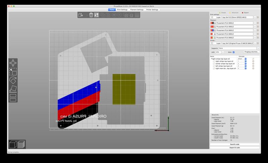Click the Send G-code button
Image resolution: width=268 pixels, height=163 pixels.
pyautogui.click(x=235, y=144)
